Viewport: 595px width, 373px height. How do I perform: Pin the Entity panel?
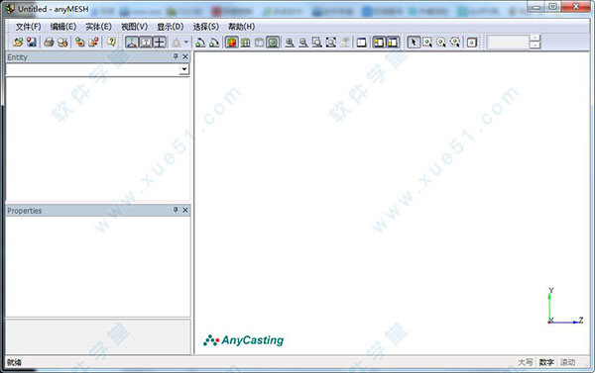pyautogui.click(x=176, y=56)
